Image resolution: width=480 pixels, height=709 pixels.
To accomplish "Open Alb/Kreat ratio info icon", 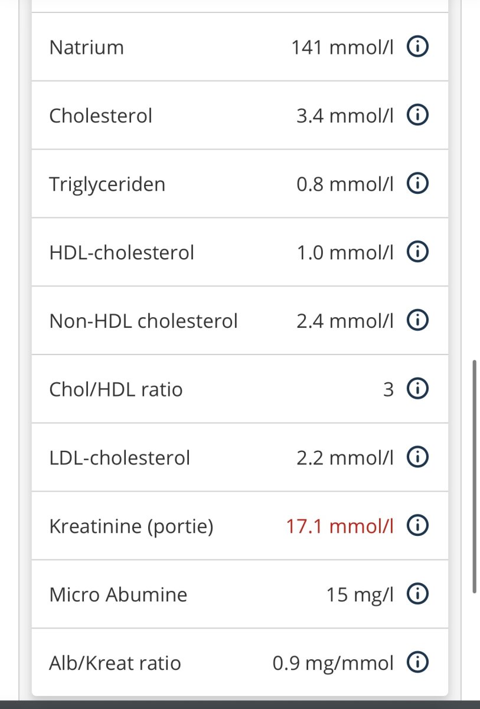I will 417,663.
